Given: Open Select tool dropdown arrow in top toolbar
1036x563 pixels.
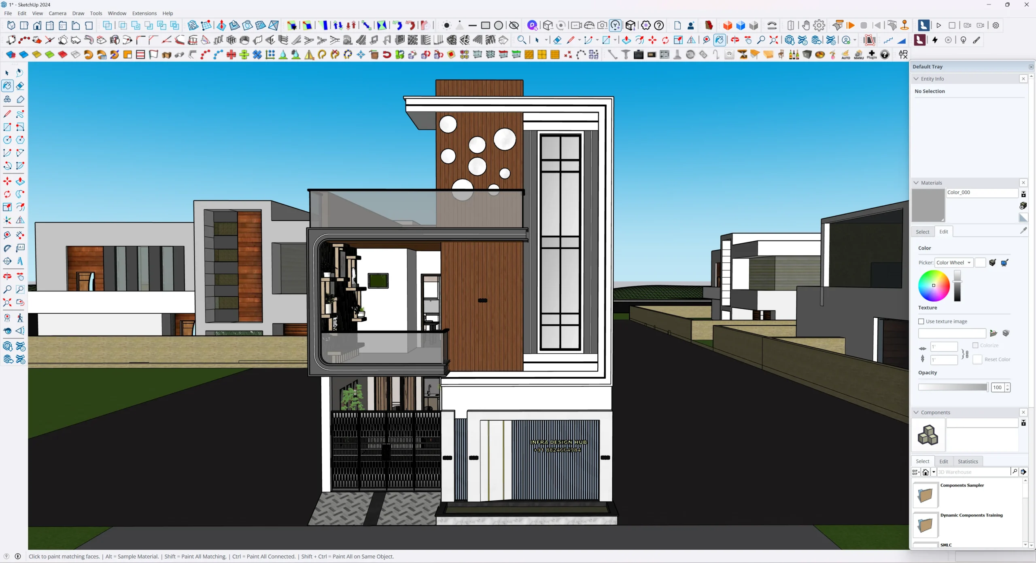Looking at the screenshot, I should point(546,40).
